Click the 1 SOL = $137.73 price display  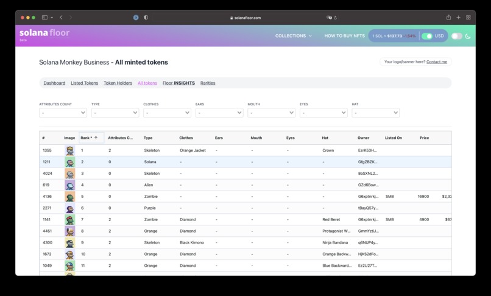coord(394,36)
